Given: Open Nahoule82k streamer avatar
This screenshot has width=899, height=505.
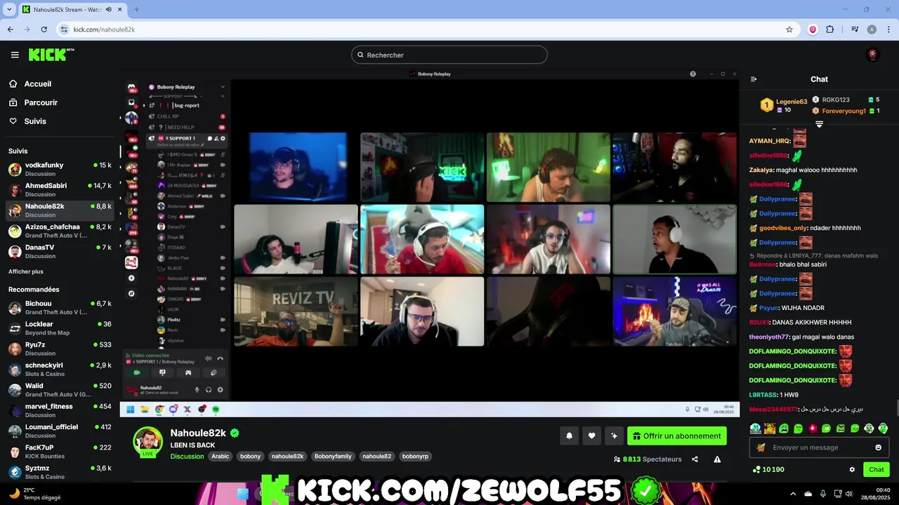Looking at the screenshot, I should coord(148,441).
